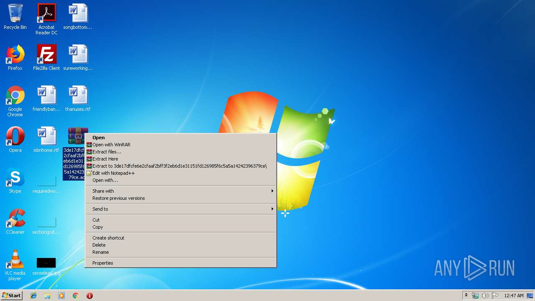Launch Opera from the taskbar
Screen dimensions: 535x301
[x=89, y=296]
